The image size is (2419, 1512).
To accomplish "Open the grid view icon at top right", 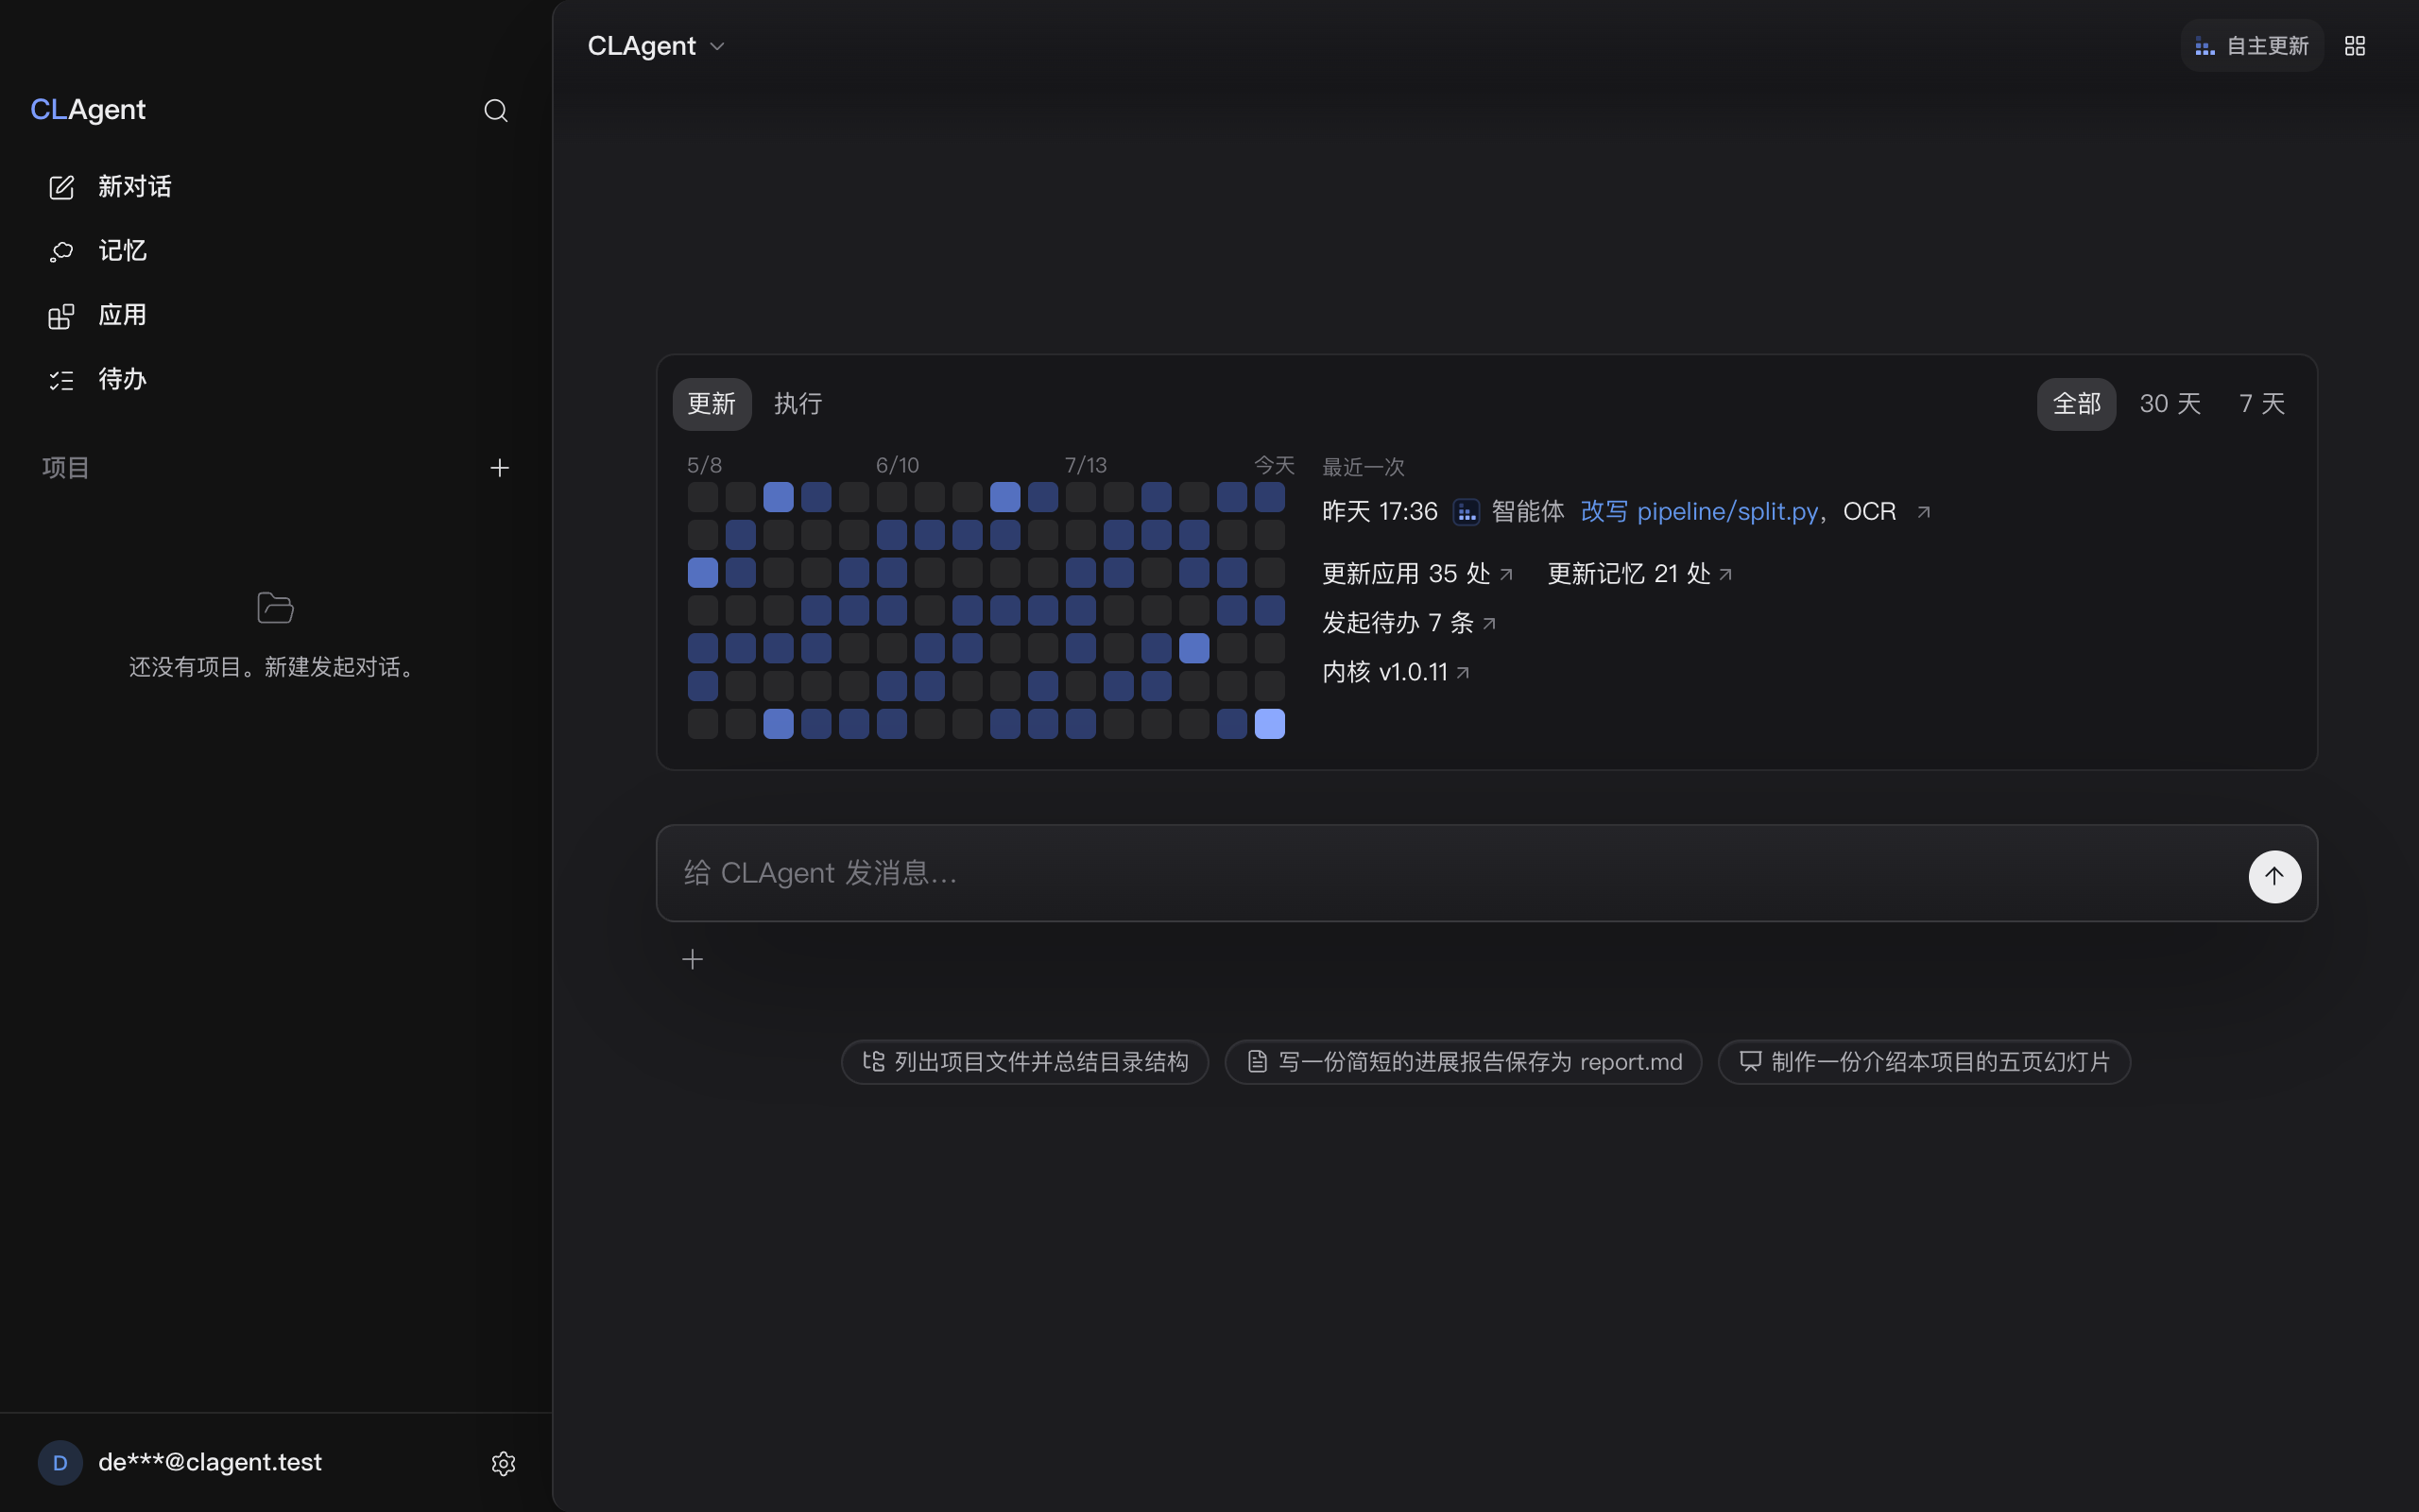I will tap(2355, 46).
